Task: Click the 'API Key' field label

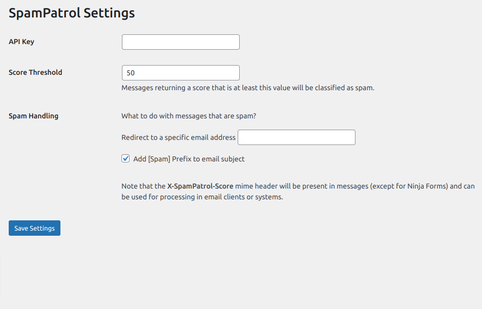Action: coord(22,42)
